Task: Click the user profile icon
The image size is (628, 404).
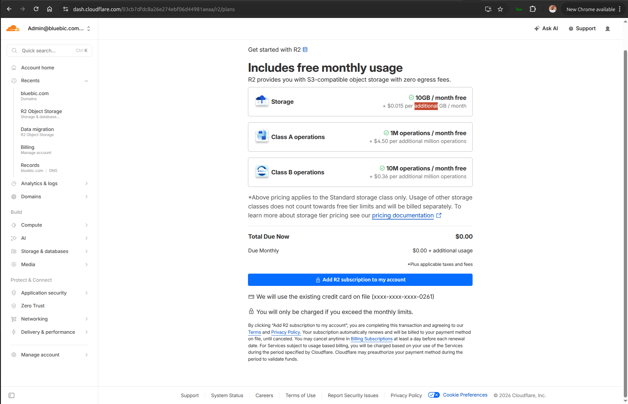Action: [607, 29]
